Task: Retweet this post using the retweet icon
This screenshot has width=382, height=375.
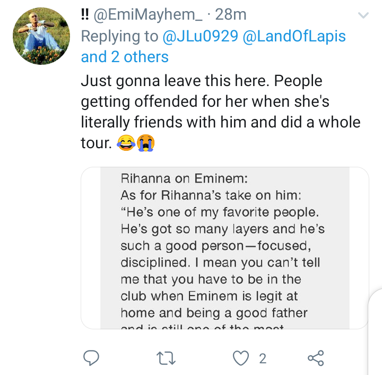Action: (x=166, y=358)
